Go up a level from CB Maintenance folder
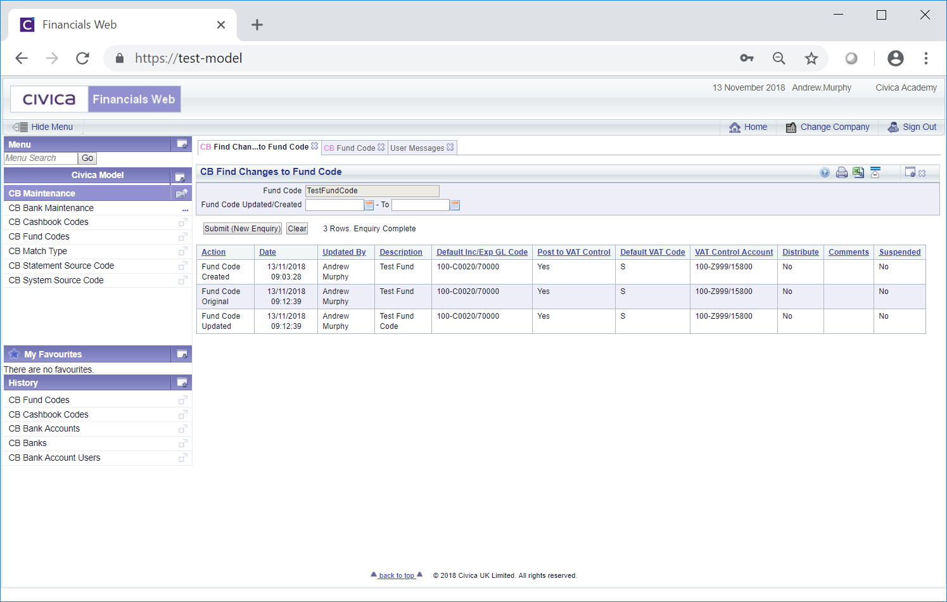The image size is (947, 602). click(x=182, y=193)
